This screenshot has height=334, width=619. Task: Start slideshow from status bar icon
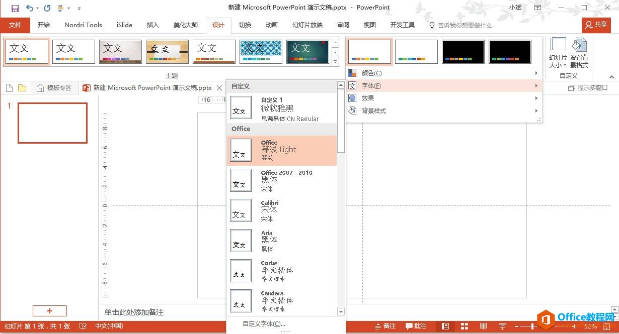[x=502, y=326]
